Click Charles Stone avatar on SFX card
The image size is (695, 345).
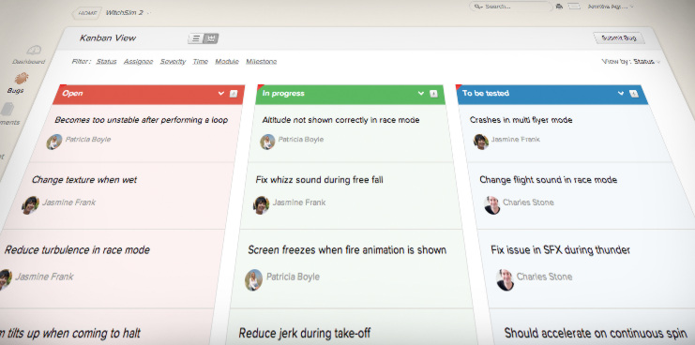505,279
